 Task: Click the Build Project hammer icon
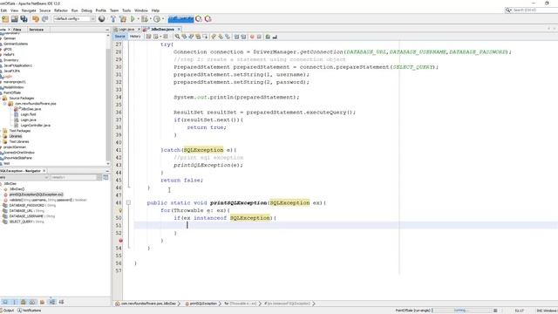(113, 19)
